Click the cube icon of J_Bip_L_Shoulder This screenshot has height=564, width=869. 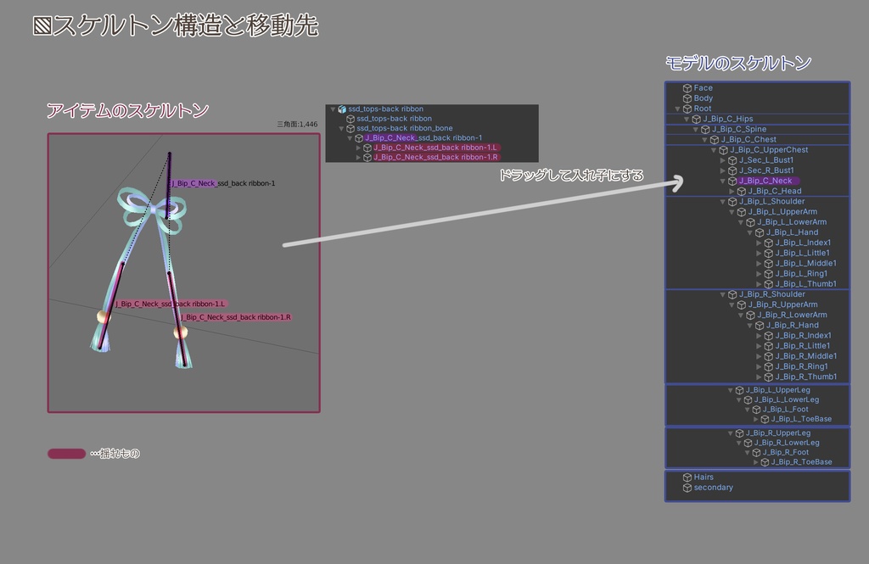click(732, 202)
